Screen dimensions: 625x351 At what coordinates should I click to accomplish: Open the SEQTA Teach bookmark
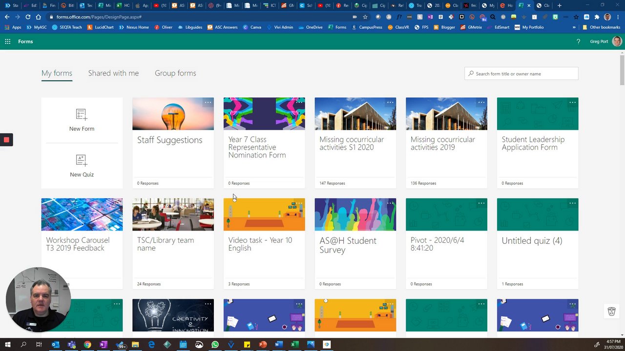pyautogui.click(x=67, y=27)
